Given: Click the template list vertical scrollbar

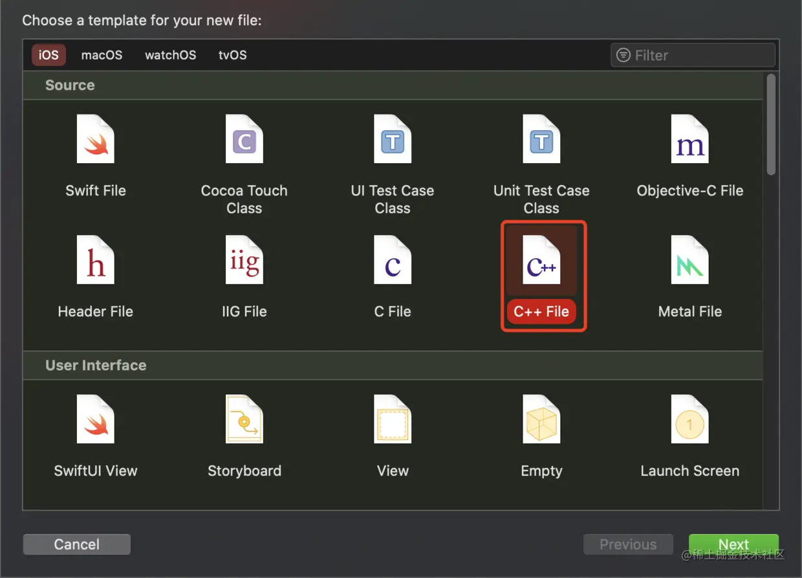Looking at the screenshot, I should tap(770, 124).
